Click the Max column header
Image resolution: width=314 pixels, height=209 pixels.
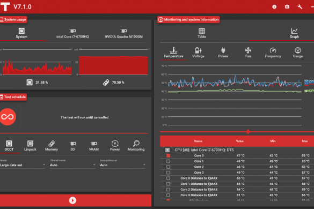pyautogui.click(x=305, y=141)
